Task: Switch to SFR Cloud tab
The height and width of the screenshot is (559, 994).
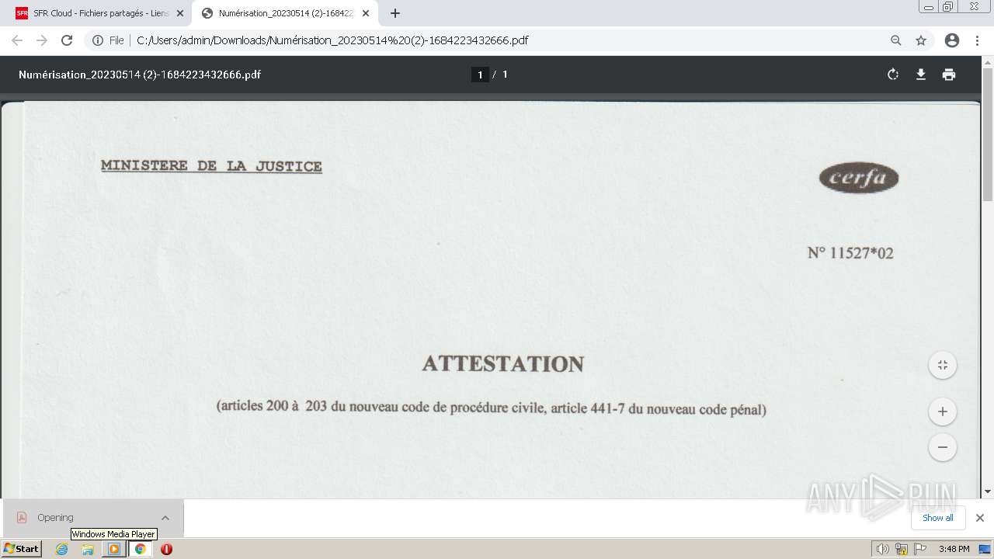Action: pos(99,13)
